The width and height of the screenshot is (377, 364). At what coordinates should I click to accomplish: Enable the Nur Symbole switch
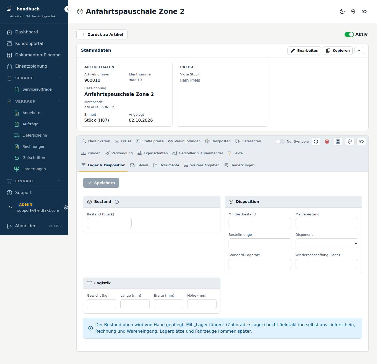(280, 142)
